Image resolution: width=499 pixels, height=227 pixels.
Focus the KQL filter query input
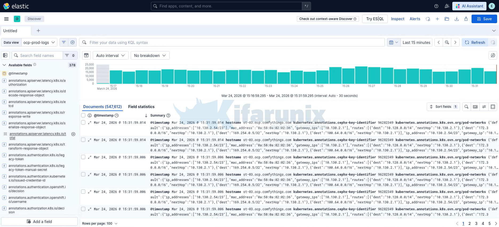(232, 42)
